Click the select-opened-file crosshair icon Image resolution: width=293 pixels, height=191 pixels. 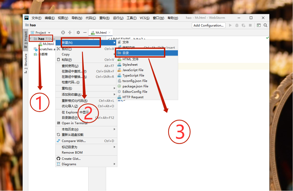pos(63,32)
